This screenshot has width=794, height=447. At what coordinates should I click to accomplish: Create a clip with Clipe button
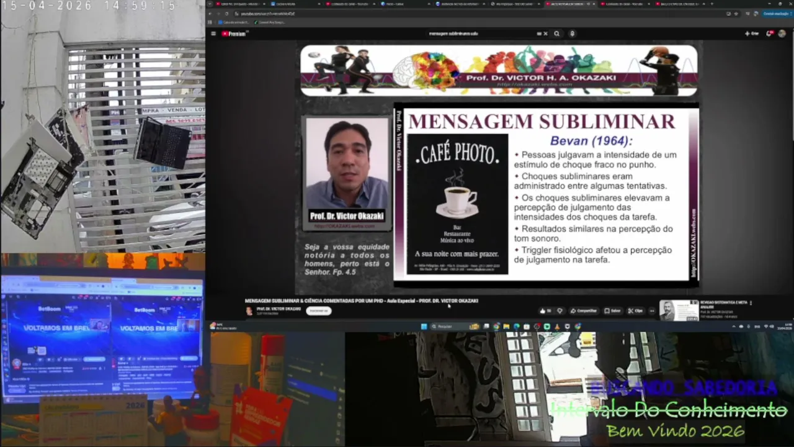point(635,310)
